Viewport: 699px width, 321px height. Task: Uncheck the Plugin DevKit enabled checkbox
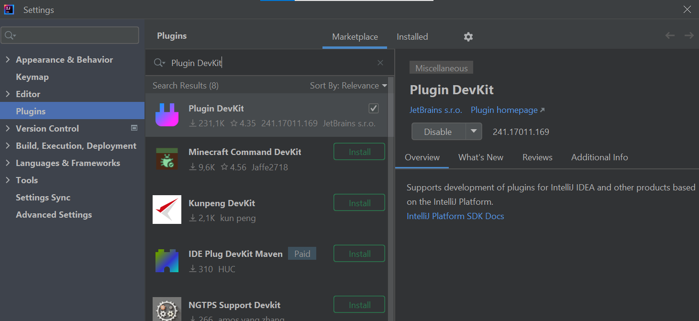click(373, 108)
